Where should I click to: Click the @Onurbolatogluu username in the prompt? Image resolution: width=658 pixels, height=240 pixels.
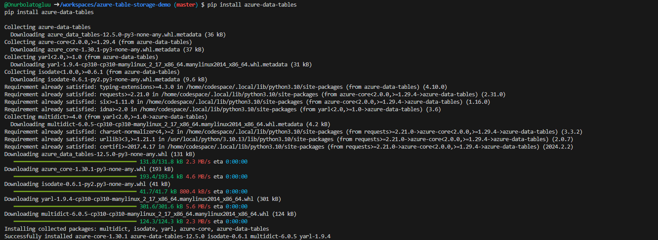[x=26, y=4]
